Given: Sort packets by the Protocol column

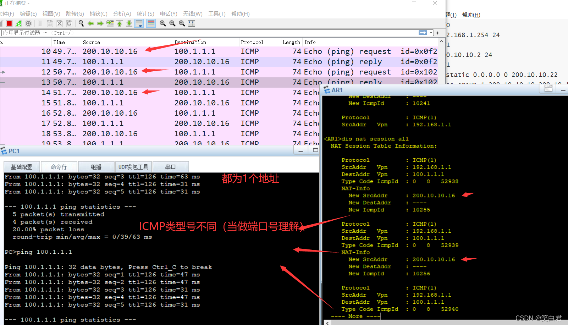Looking at the screenshot, I should [x=260, y=42].
